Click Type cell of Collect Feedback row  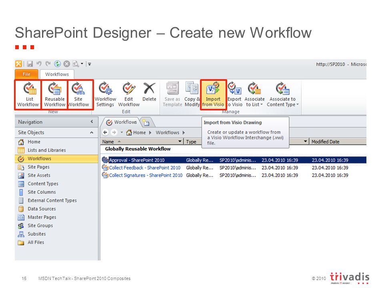(200, 168)
